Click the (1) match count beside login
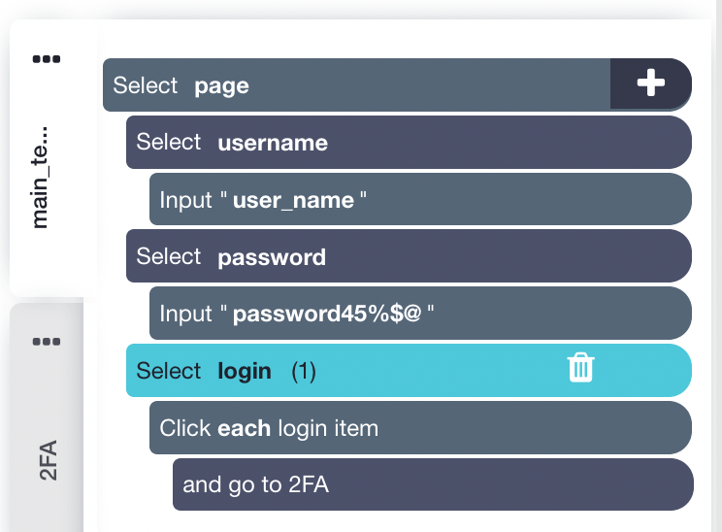 (304, 371)
